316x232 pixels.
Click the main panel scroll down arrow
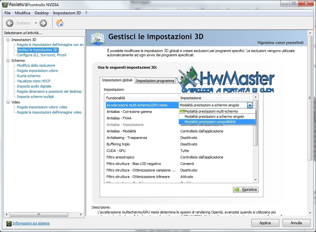pyautogui.click(x=310, y=213)
